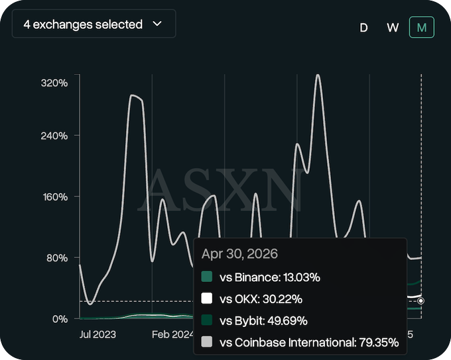Click the vs Coinbase International: 79.35% entry
Screen dimensions: 451x360
pyautogui.click(x=309, y=343)
